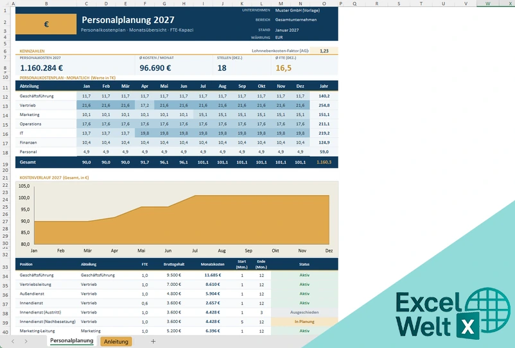Click the Außendienst salary 4.800 €

click(174, 294)
